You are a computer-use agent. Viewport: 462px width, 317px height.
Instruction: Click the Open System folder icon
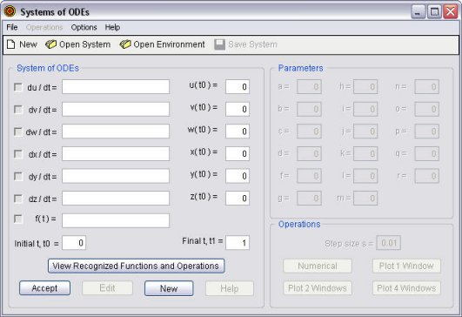(50, 44)
